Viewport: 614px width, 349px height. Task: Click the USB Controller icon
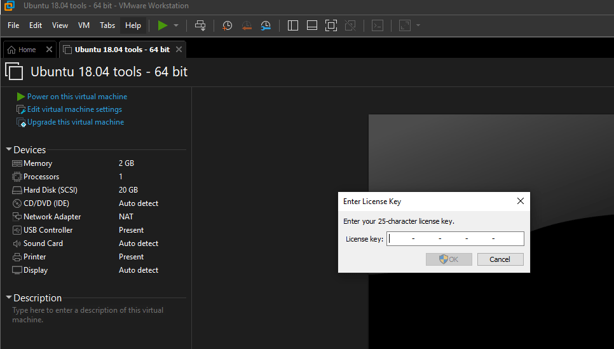17,230
